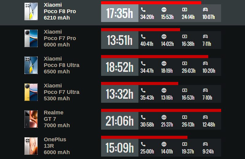
Task: Open the OnePlus 13R phone thumbnail
Action: coord(31,146)
